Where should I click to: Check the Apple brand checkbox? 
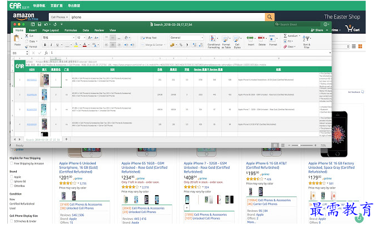(11, 177)
